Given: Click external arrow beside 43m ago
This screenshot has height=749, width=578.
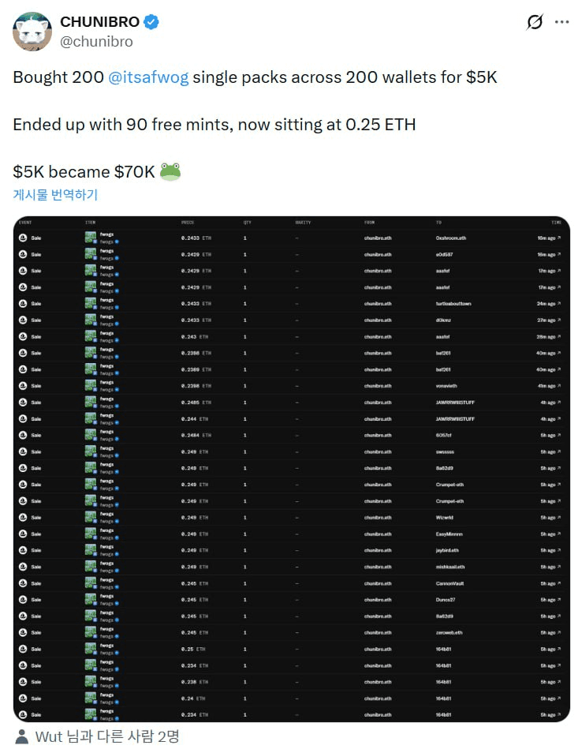Looking at the screenshot, I should click(x=559, y=386).
